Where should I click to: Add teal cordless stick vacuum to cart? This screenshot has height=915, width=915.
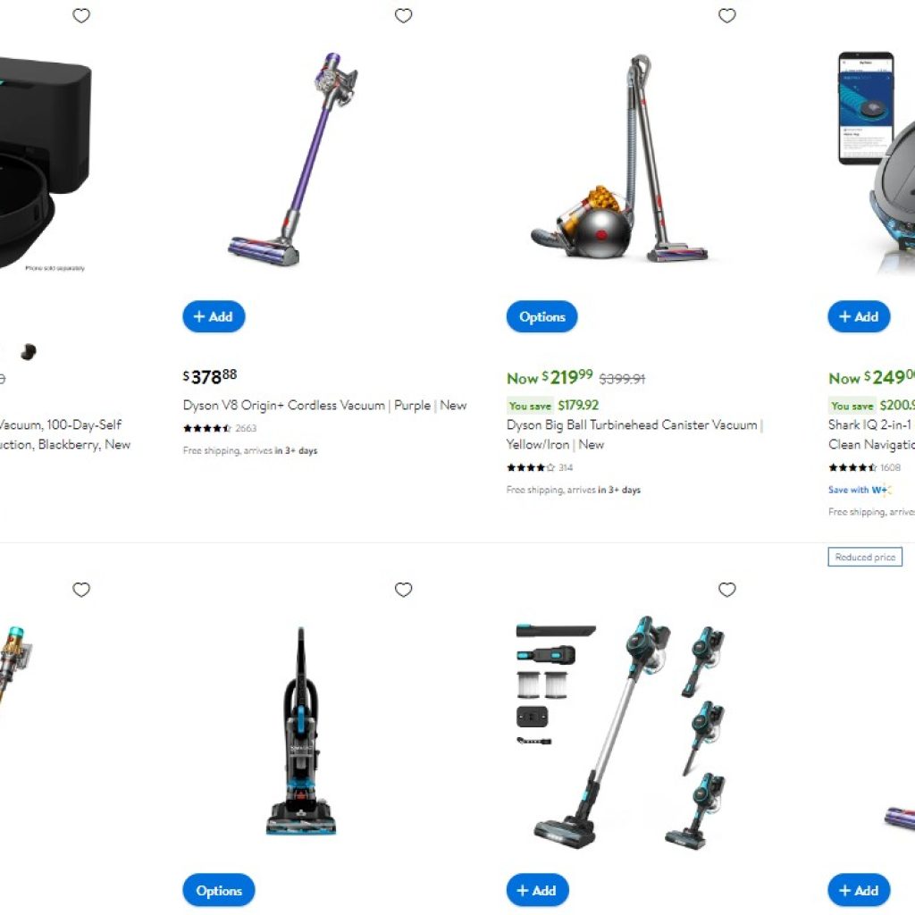pyautogui.click(x=537, y=890)
